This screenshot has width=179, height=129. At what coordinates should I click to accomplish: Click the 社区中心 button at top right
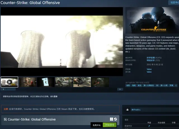tap(174, 3)
